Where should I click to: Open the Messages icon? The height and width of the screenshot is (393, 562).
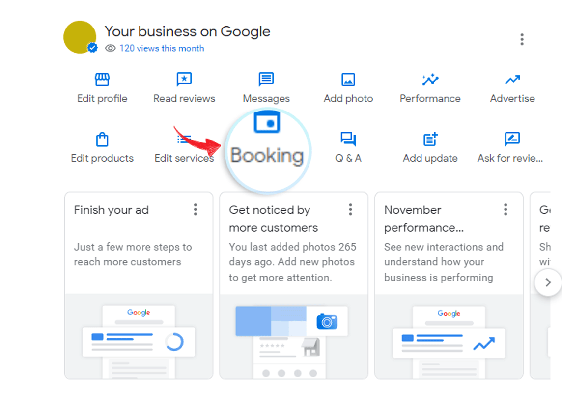[x=266, y=80]
